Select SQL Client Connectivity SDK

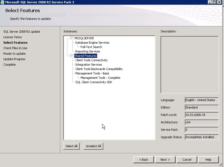(x=94, y=82)
